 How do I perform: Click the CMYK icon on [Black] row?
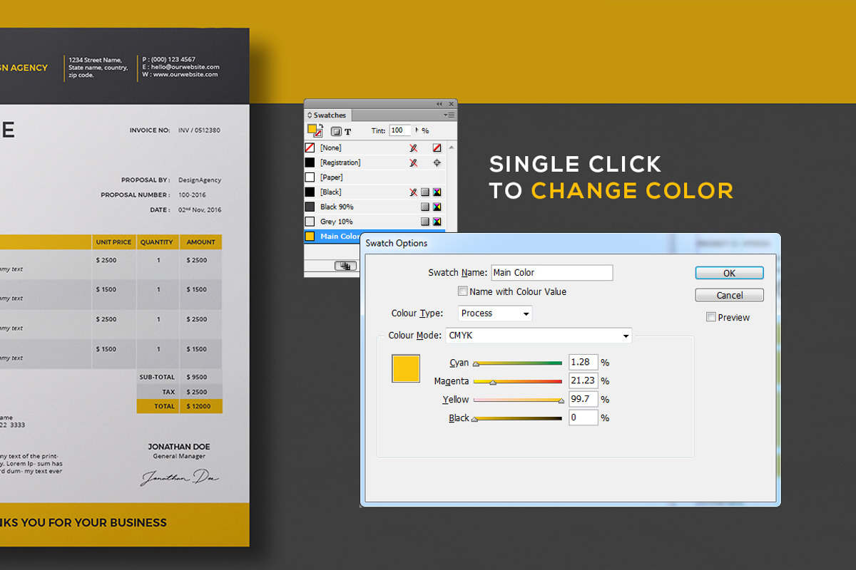coord(437,192)
